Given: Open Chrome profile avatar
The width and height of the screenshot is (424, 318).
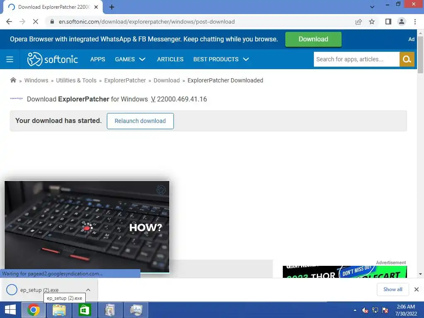Looking at the screenshot, I should pyautogui.click(x=402, y=22).
